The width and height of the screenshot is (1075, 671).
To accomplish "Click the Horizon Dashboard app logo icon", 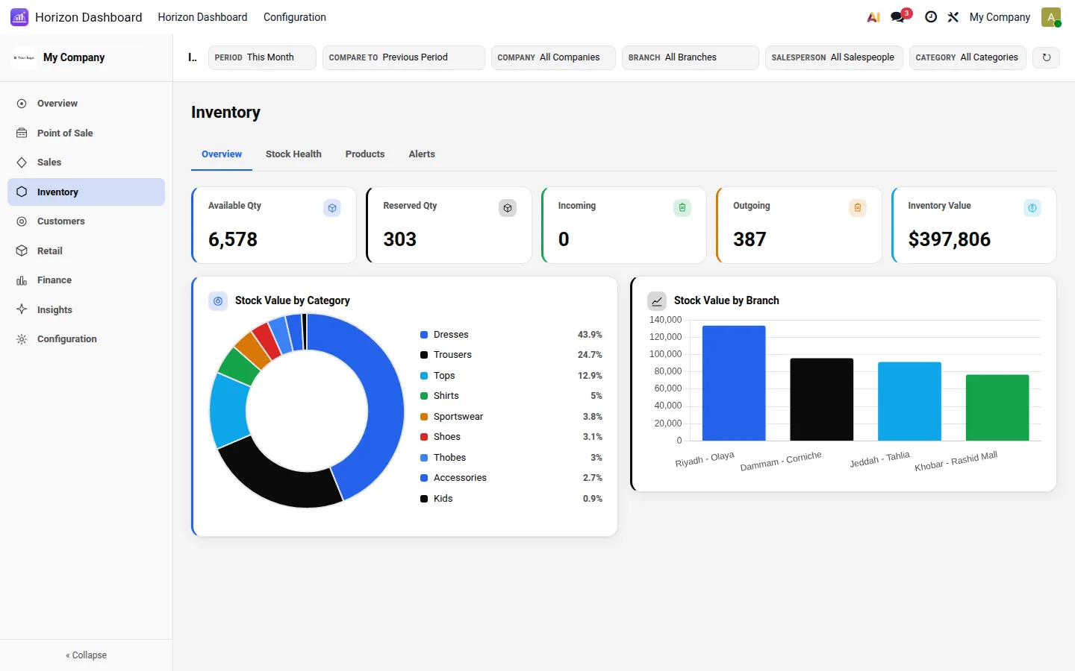I will pyautogui.click(x=19, y=17).
